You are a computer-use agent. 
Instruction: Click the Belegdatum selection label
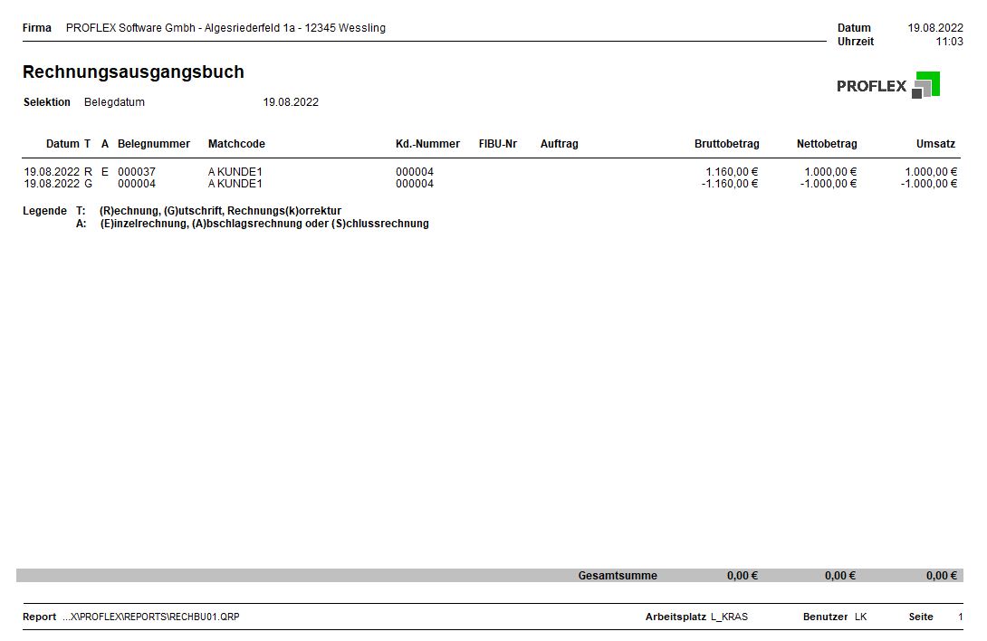click(x=114, y=102)
